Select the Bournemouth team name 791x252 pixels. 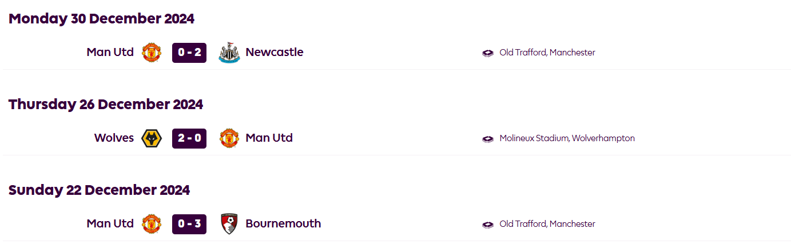tap(283, 224)
